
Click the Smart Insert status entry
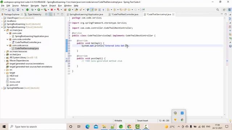[x=142, y=121]
